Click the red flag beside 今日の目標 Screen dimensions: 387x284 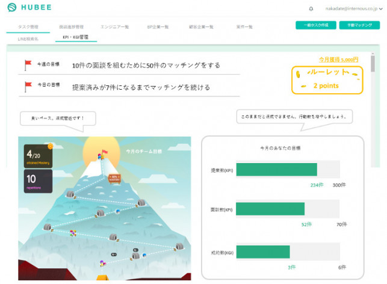tap(27, 87)
